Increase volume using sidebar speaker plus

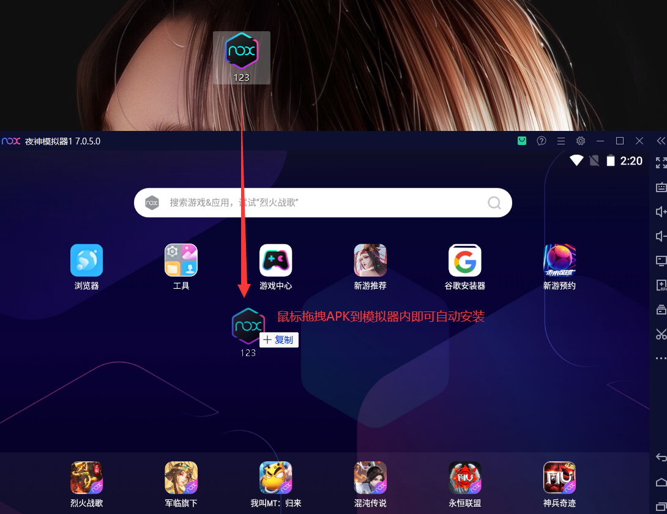tap(661, 212)
